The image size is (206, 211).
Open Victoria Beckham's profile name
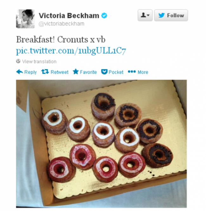point(69,16)
